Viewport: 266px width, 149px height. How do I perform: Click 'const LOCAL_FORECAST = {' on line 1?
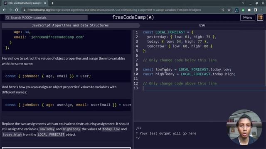[168, 32]
